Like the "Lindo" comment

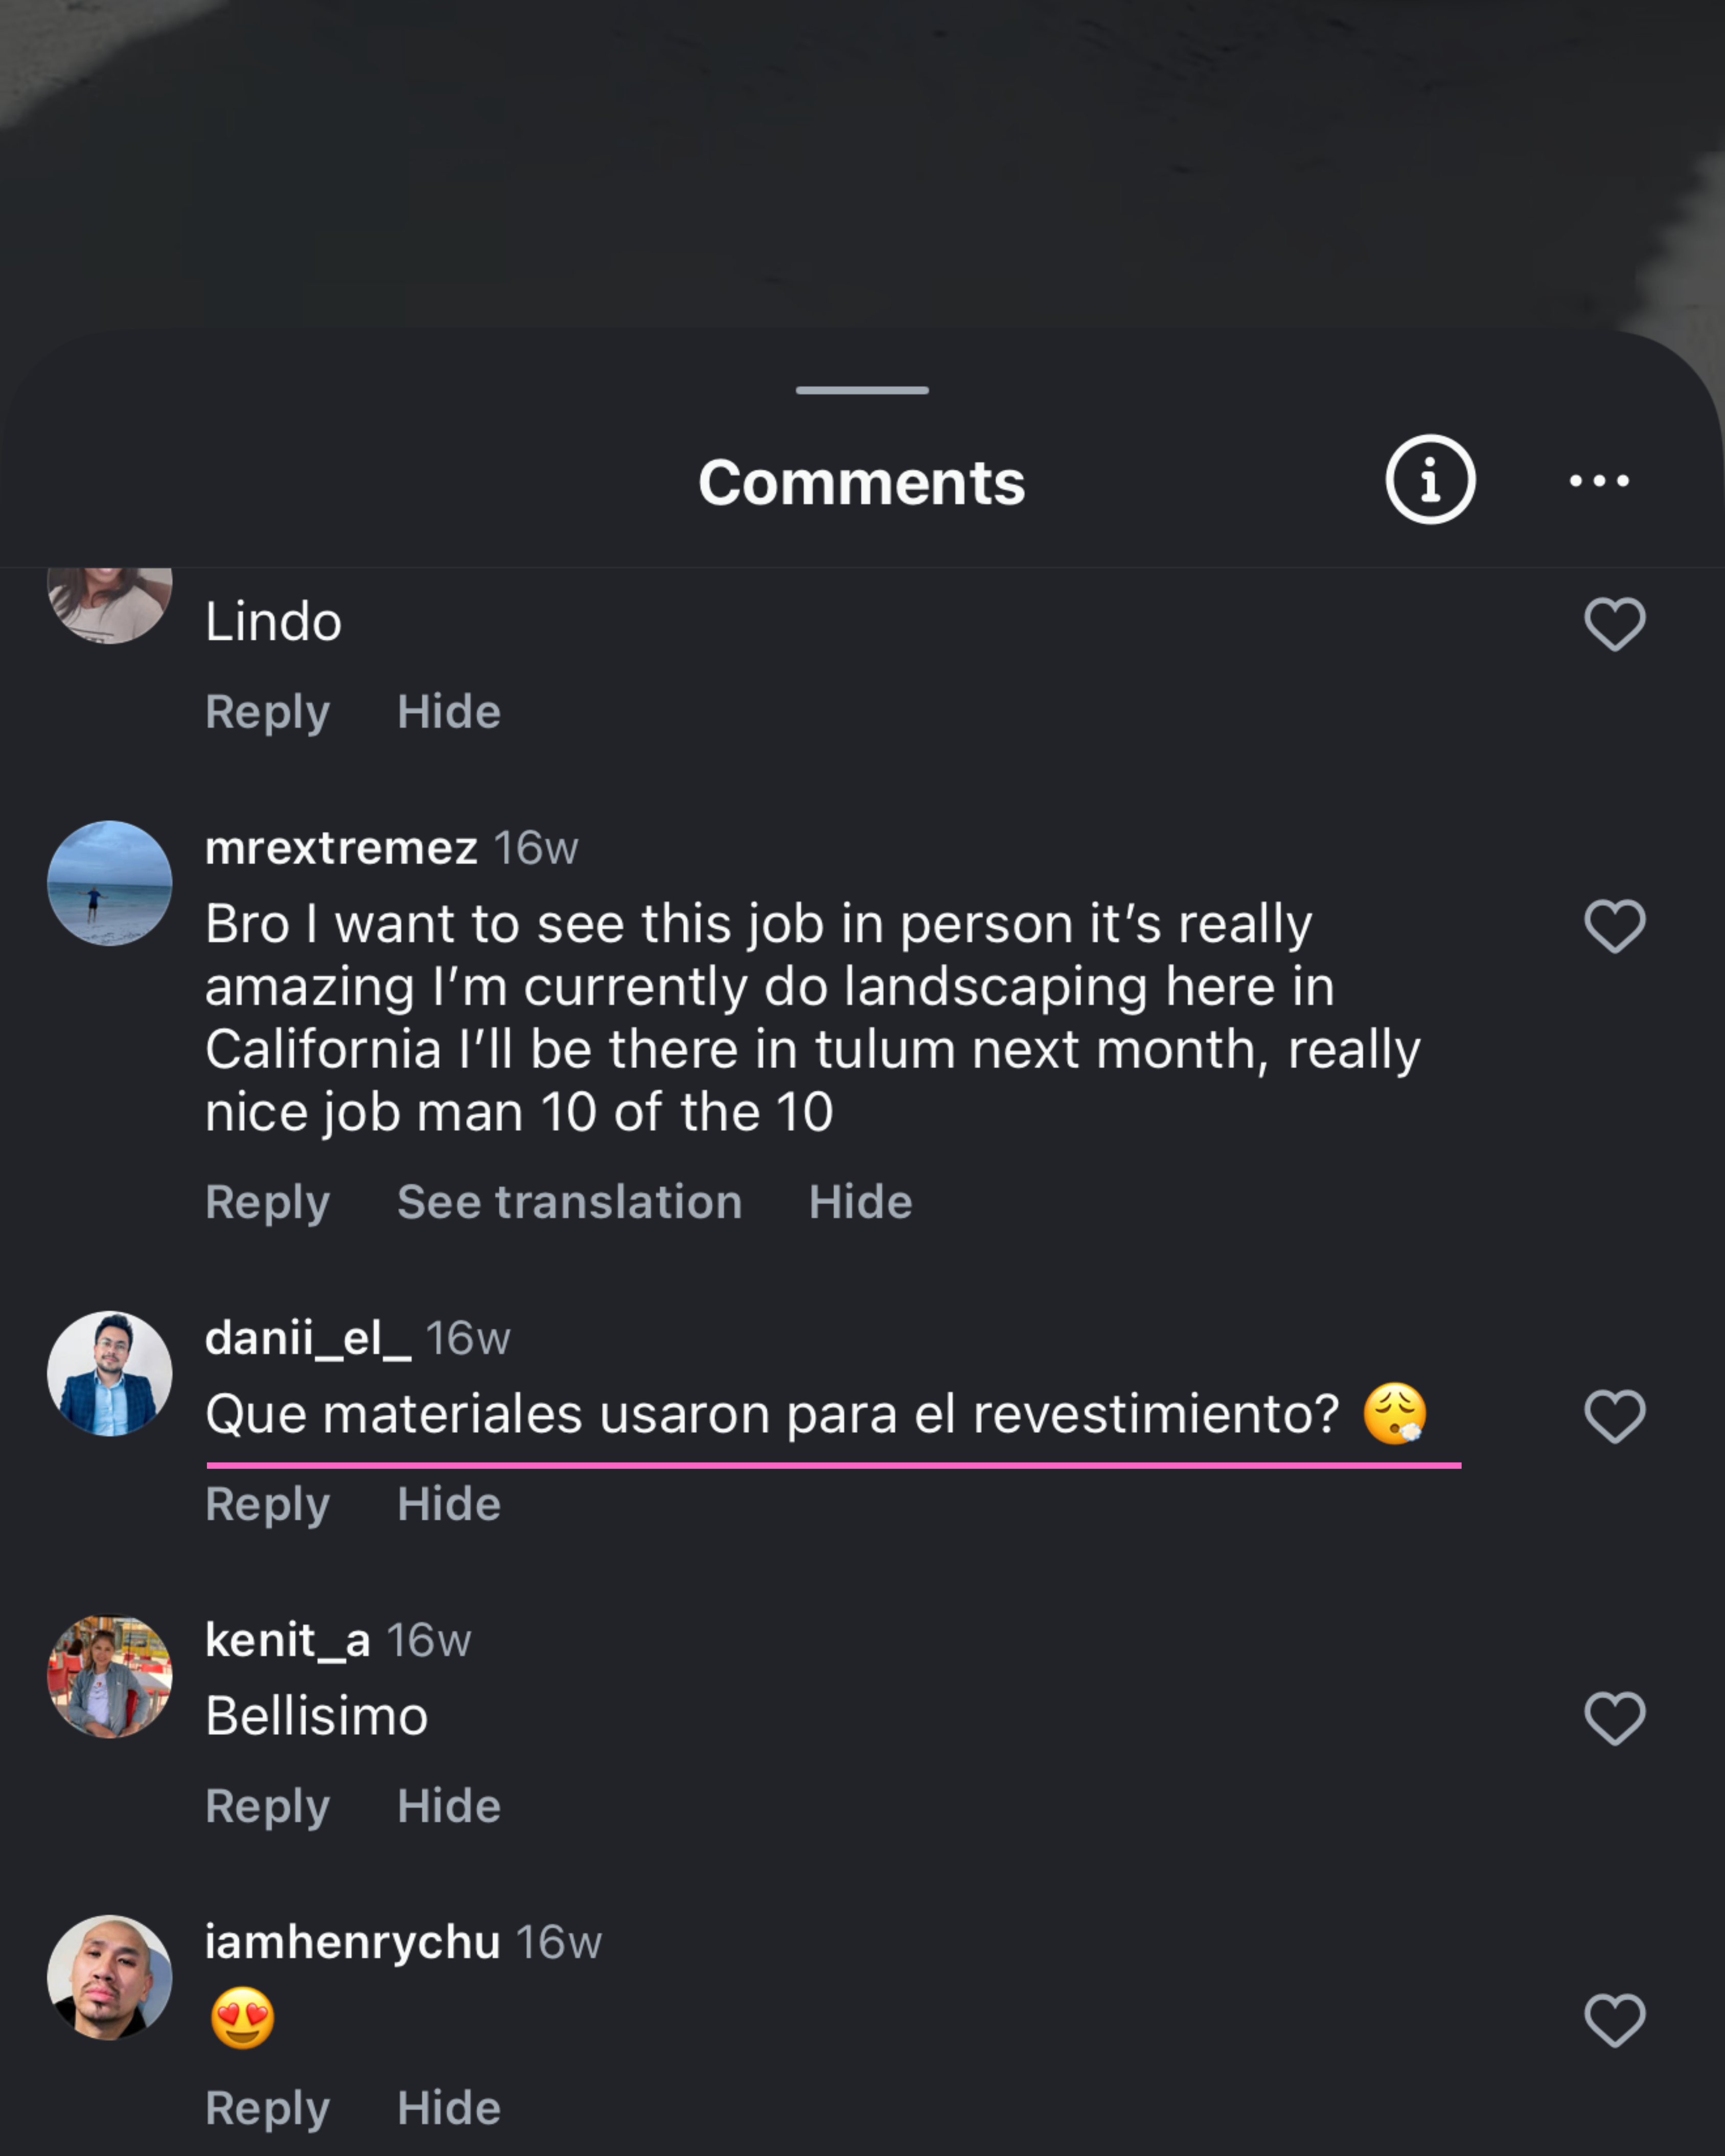1614,625
